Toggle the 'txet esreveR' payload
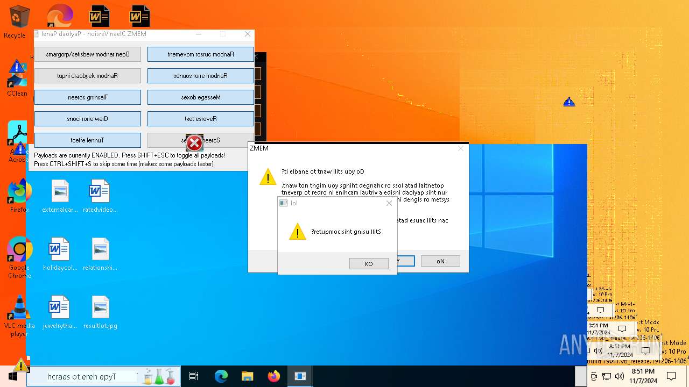 point(201,119)
